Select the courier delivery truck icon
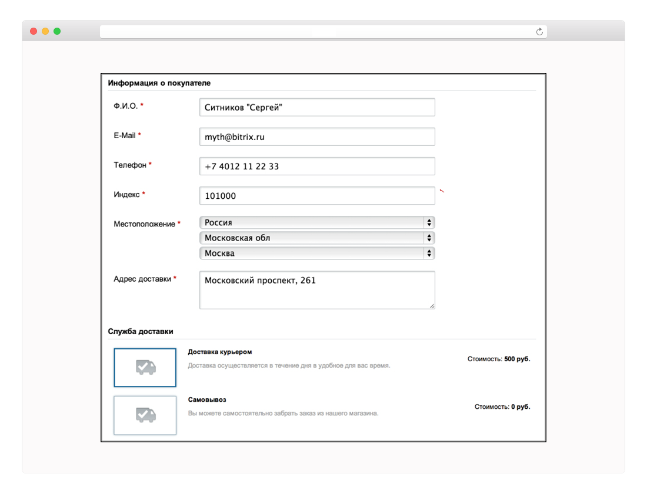647x497 pixels. point(145,368)
